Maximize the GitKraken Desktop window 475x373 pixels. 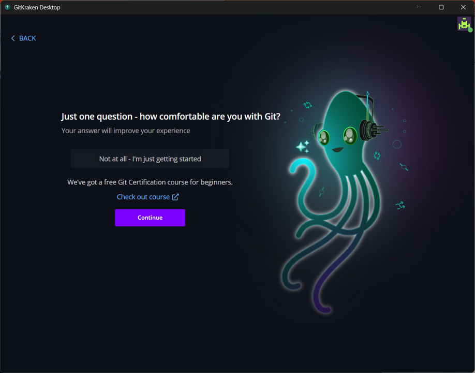441,7
